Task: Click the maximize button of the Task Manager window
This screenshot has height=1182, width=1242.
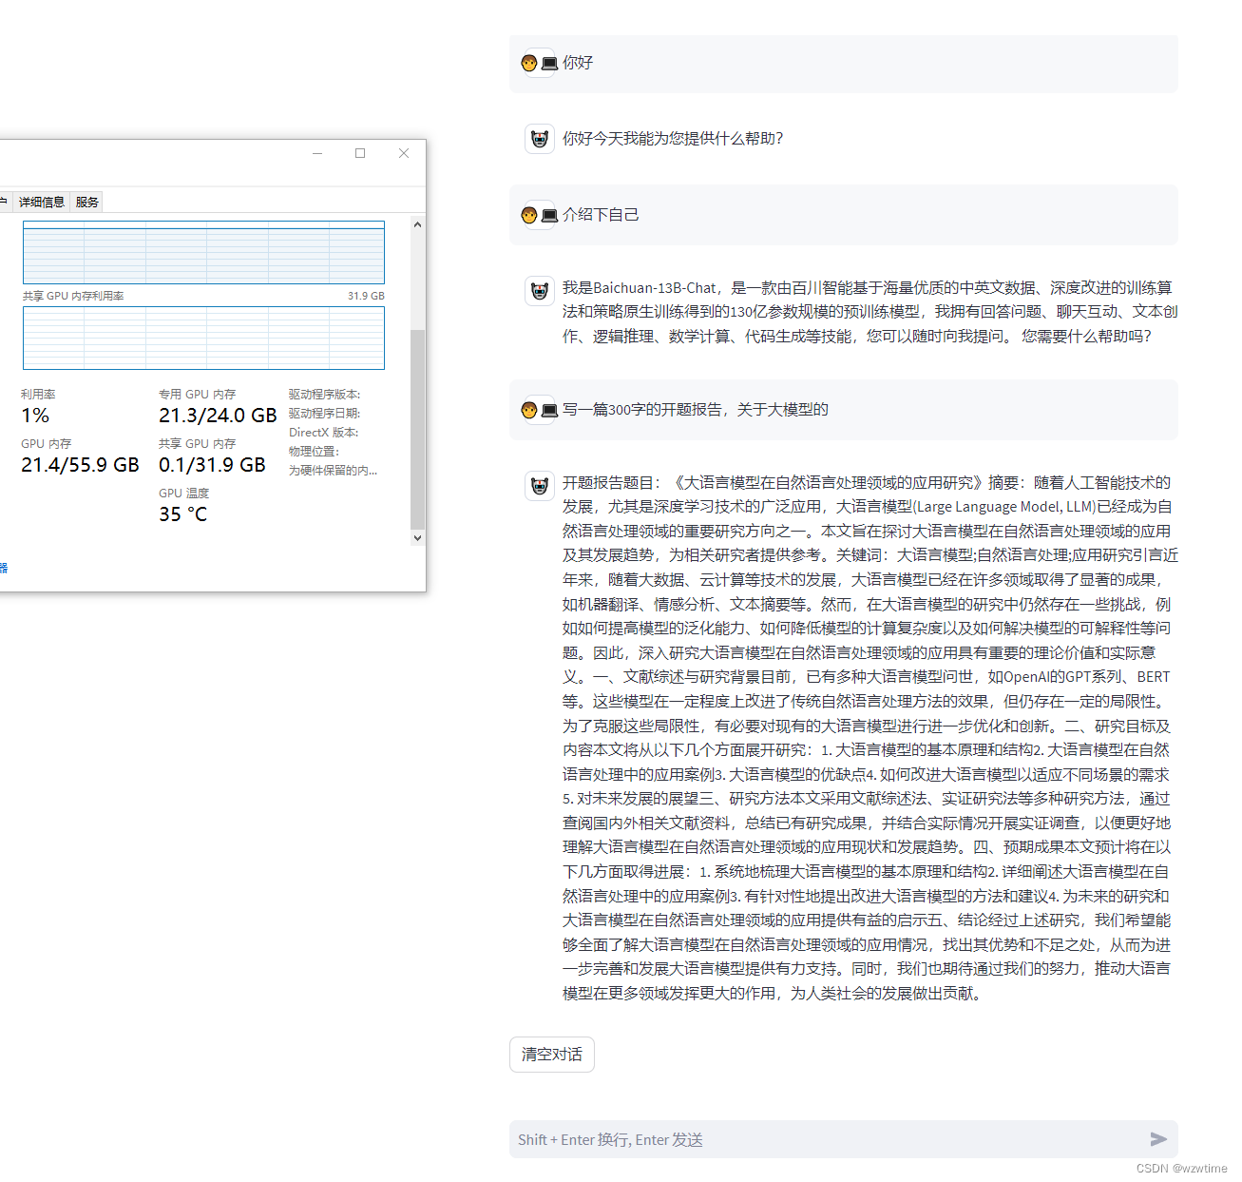Action: point(360,153)
